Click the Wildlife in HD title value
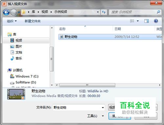 (98, 91)
